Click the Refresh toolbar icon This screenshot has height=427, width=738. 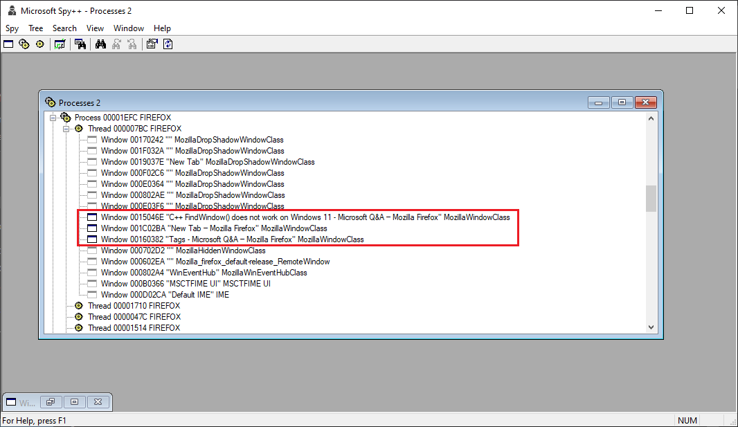tap(168, 44)
